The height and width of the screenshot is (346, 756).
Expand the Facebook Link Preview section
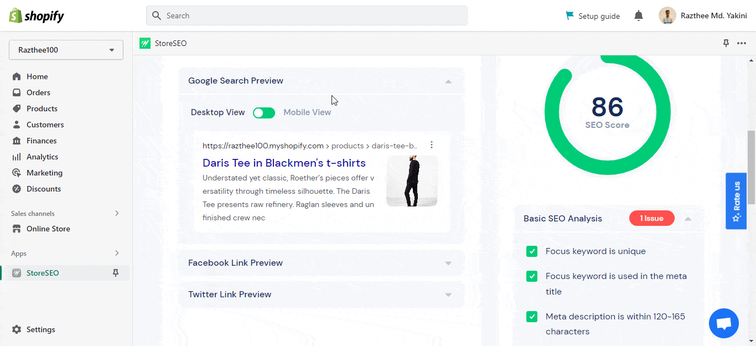pos(448,264)
